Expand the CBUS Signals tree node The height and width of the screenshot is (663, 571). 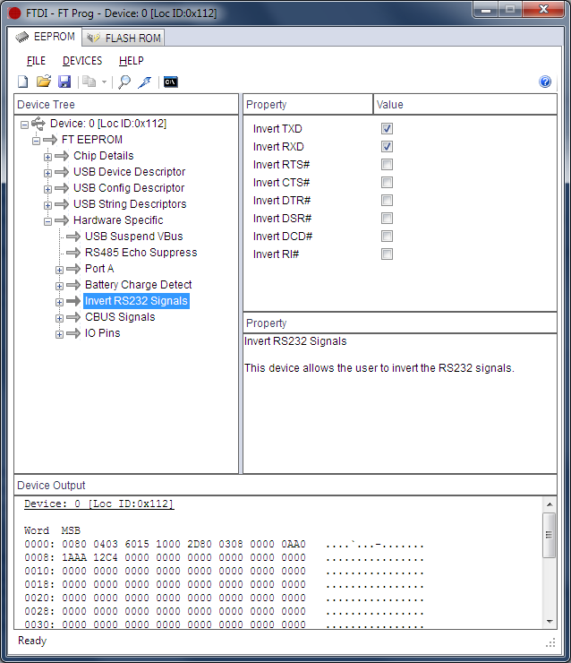coord(60,318)
